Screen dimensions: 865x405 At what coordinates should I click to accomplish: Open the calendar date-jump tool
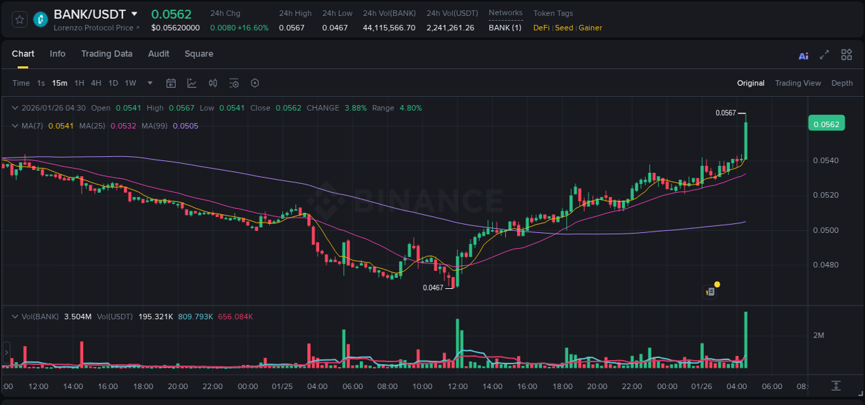click(171, 83)
